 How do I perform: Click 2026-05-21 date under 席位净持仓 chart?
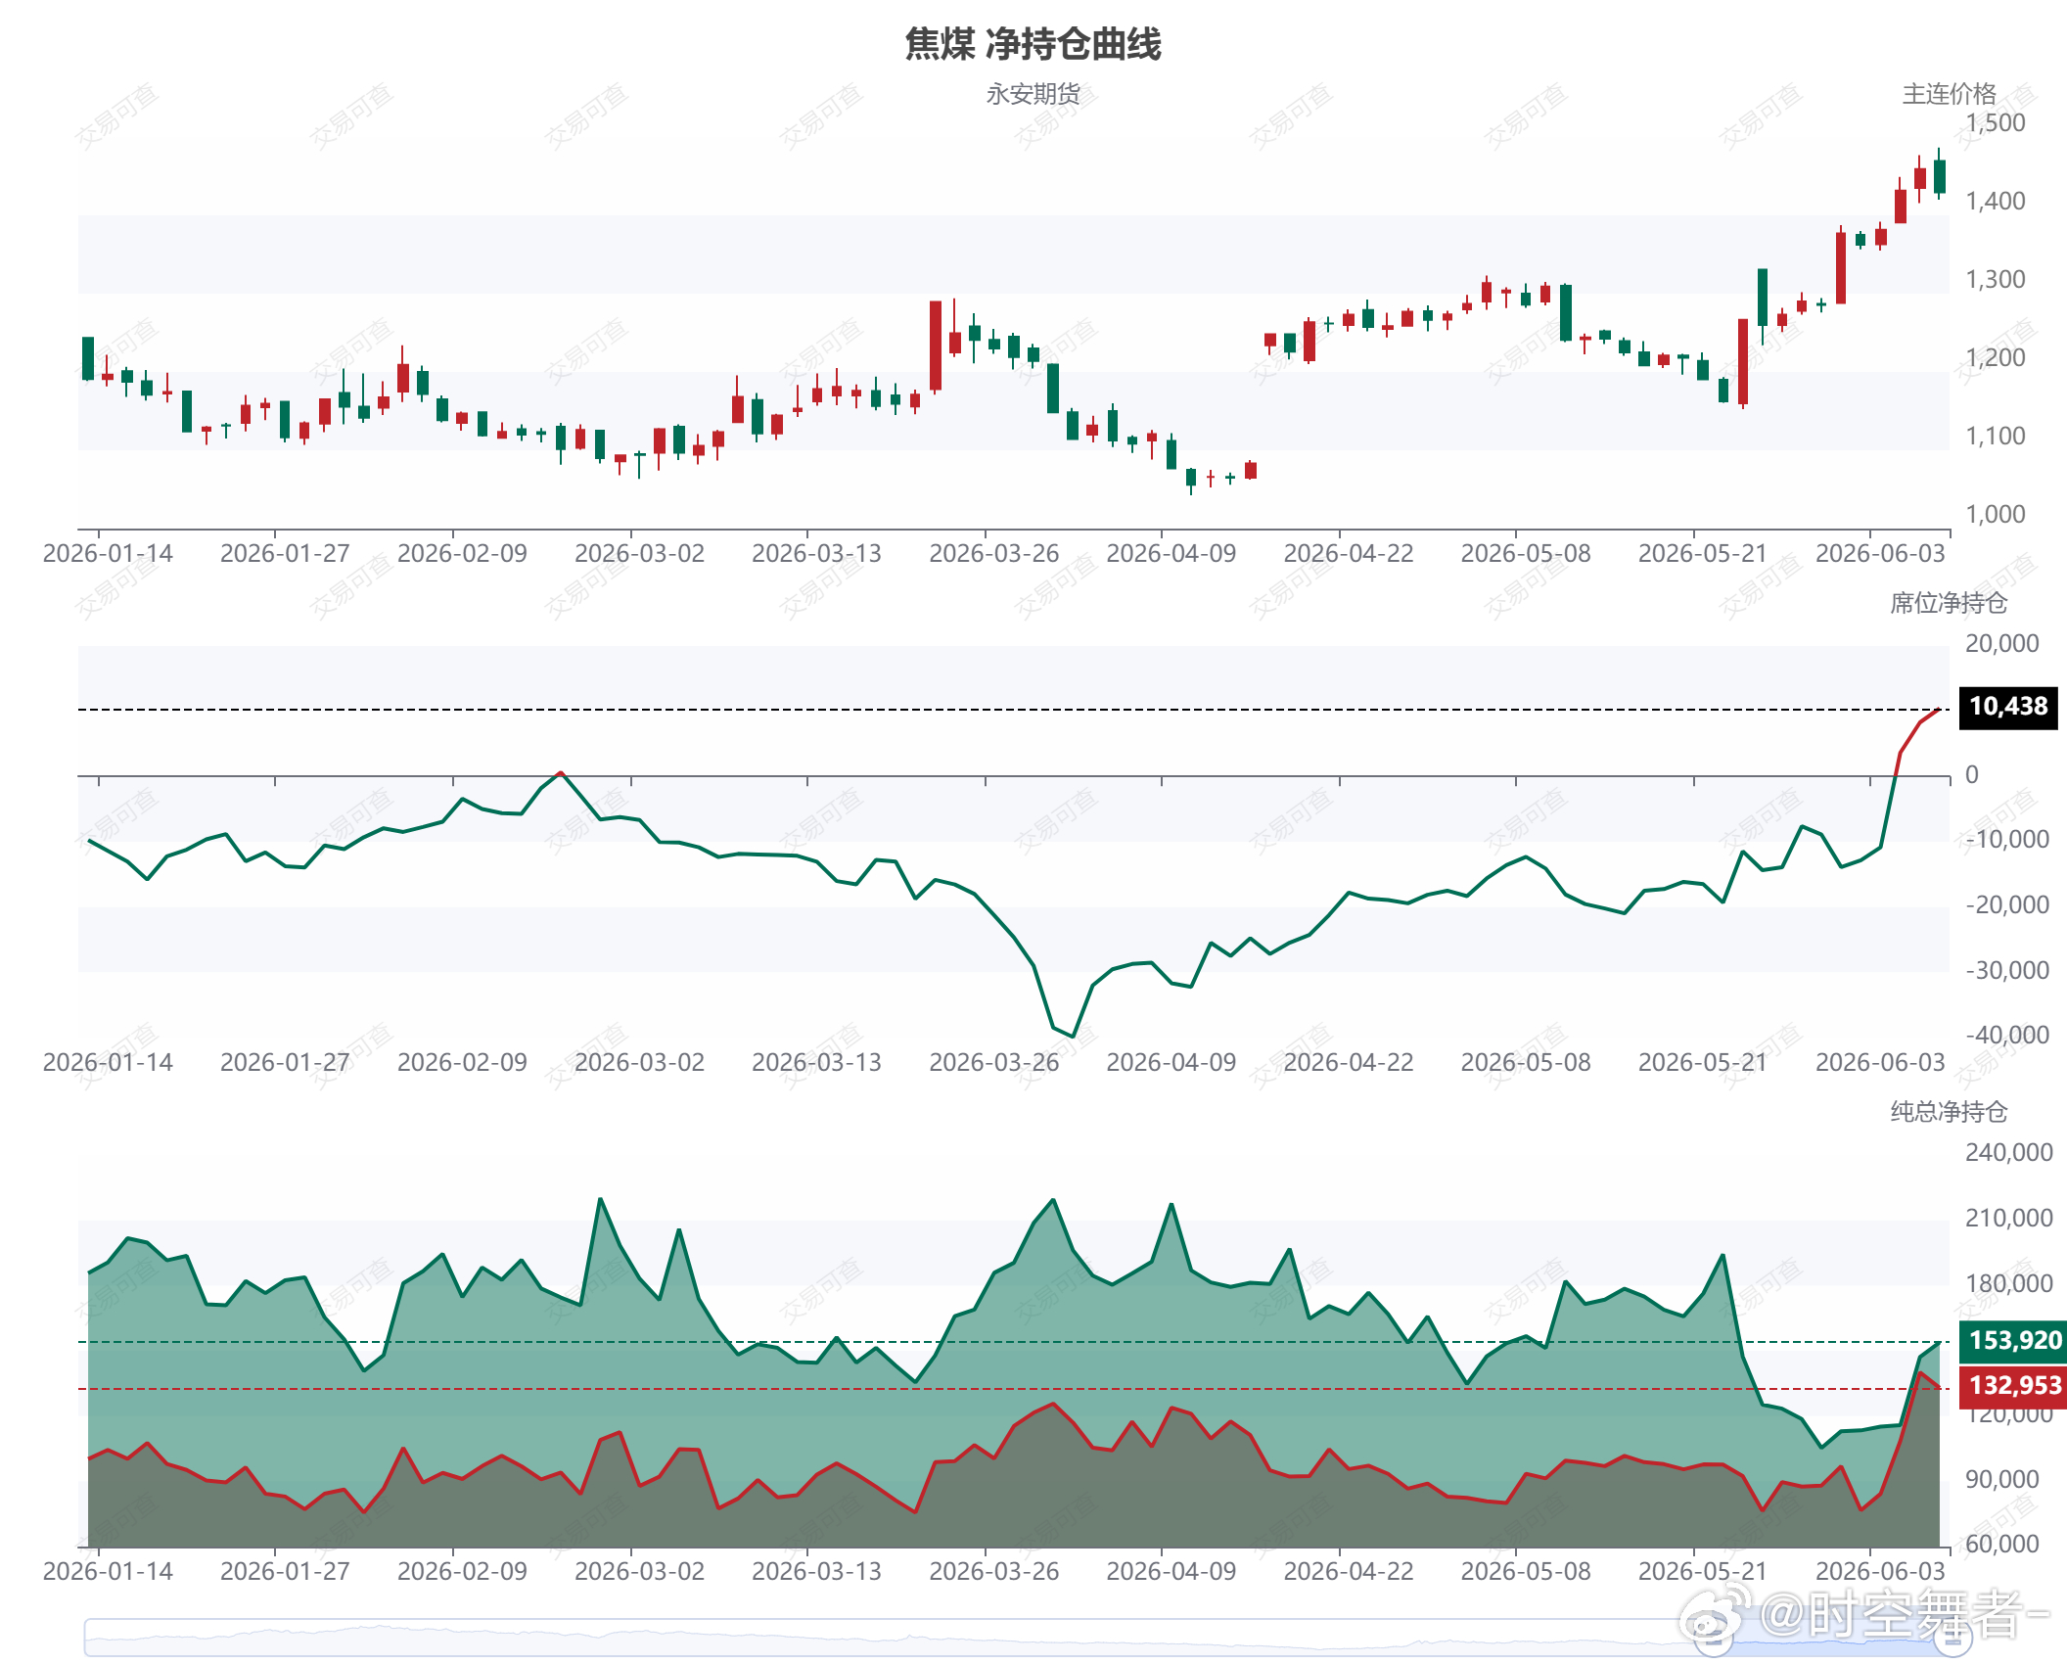click(x=1703, y=1063)
